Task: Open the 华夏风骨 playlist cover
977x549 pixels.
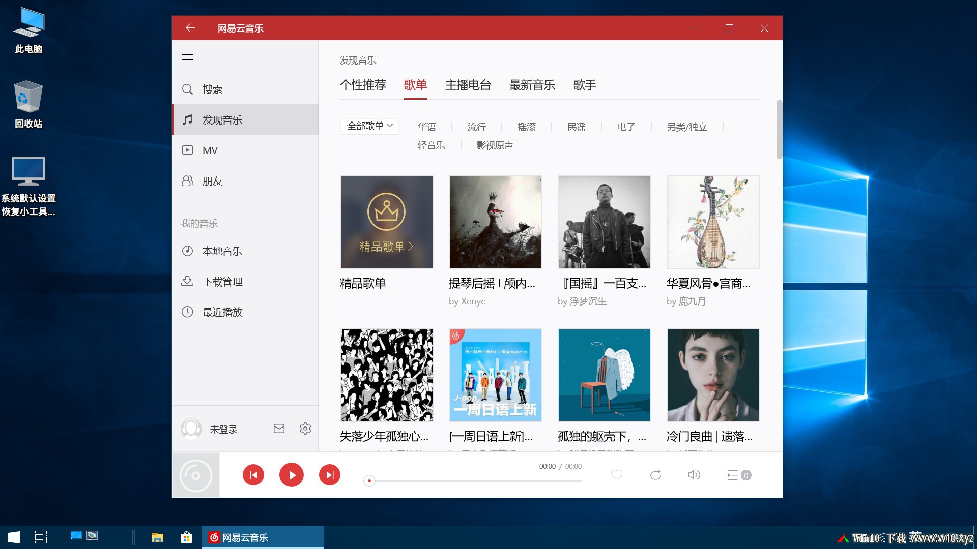Action: [713, 222]
